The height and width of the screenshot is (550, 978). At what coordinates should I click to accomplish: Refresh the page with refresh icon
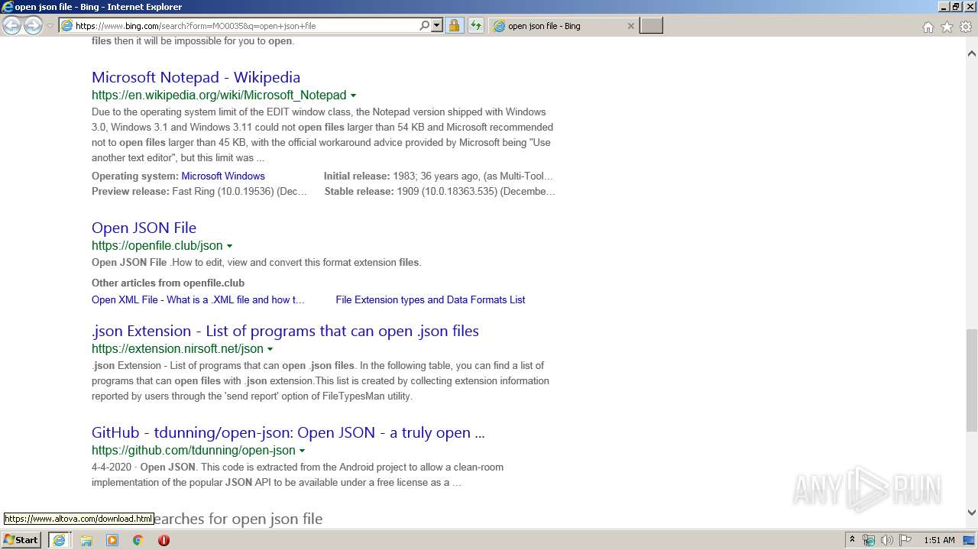click(x=476, y=25)
